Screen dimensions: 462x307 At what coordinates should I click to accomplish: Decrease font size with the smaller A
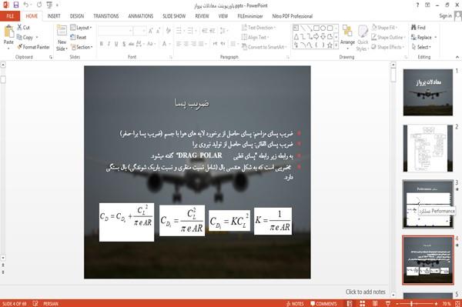coord(159,31)
